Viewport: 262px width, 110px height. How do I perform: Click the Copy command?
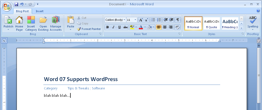point(83,23)
